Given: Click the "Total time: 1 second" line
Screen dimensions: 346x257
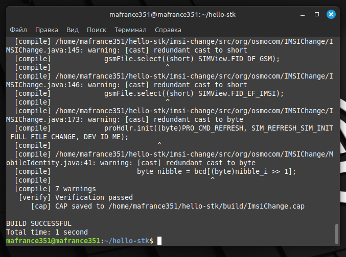Looking at the screenshot, I should (x=47, y=232).
